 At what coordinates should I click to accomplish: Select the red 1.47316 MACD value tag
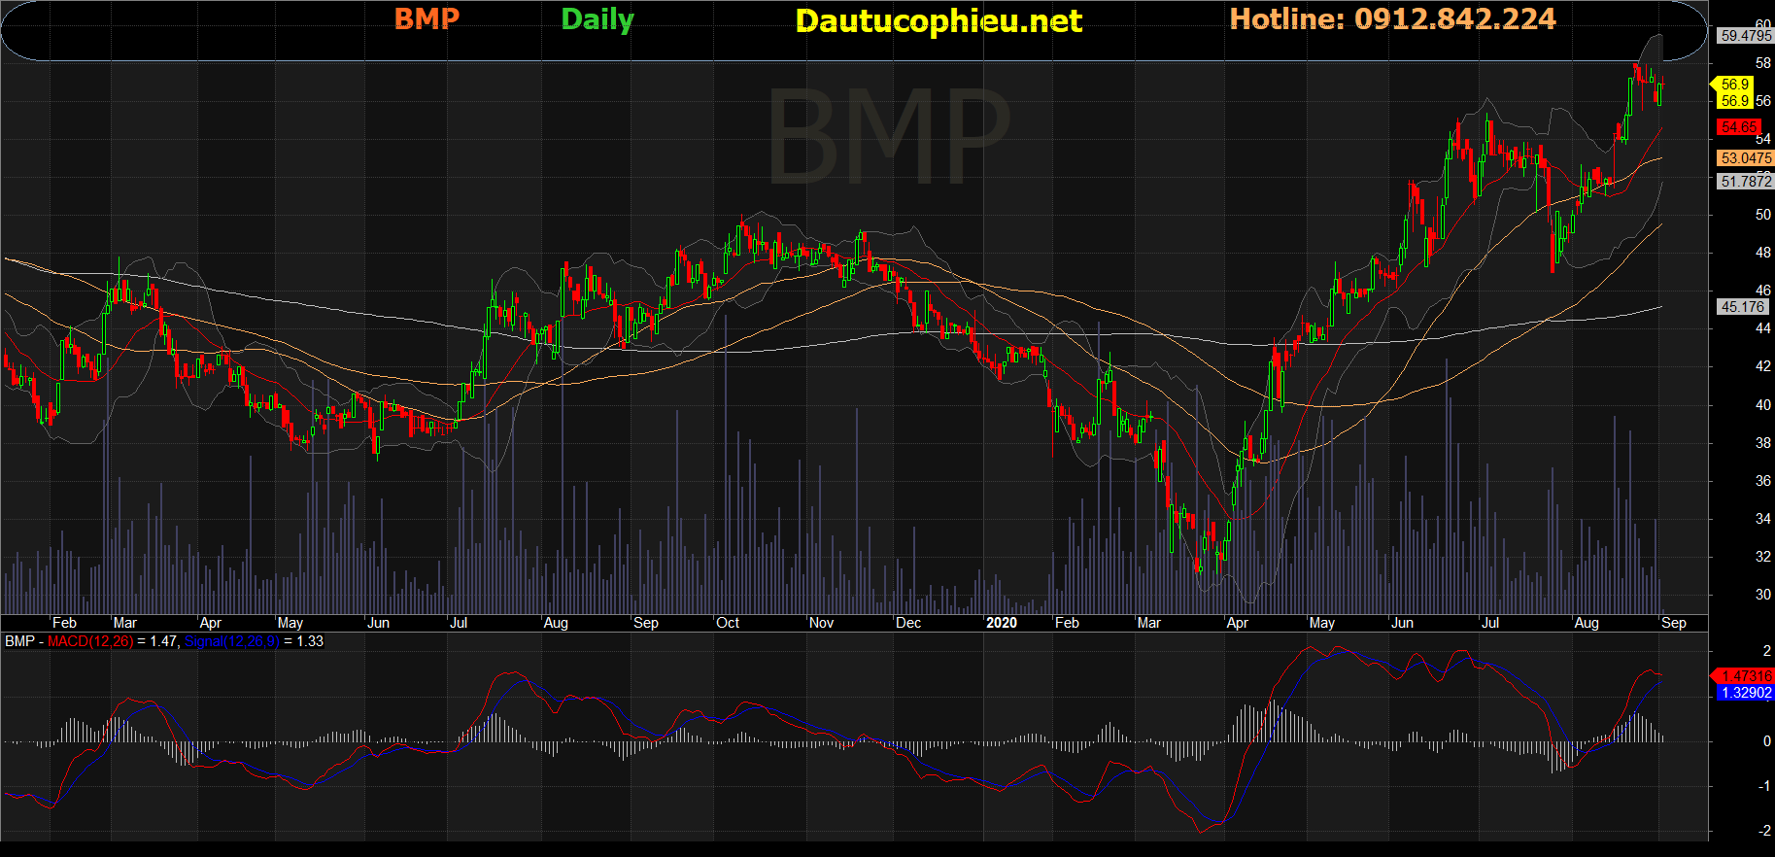[1745, 675]
